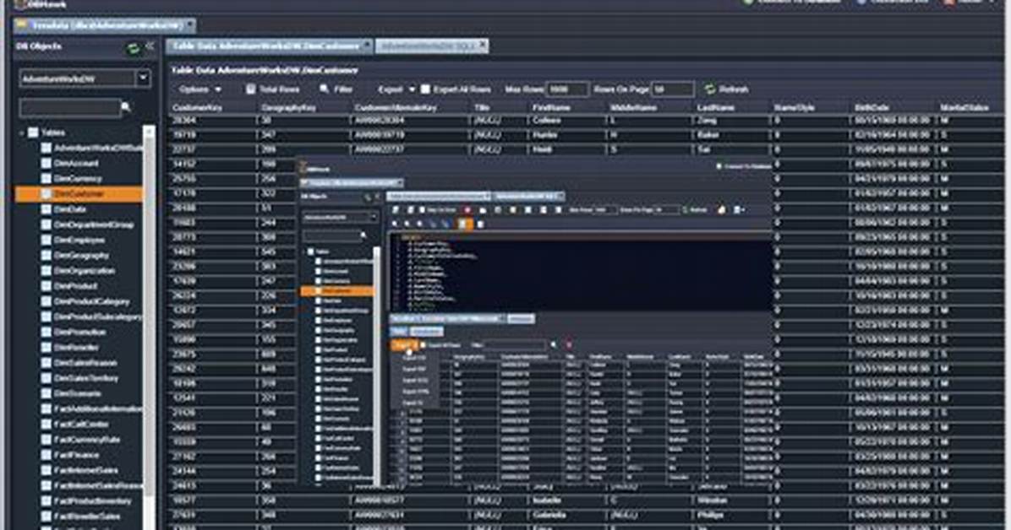Open the Export dropdown
This screenshot has height=530, width=1011.
[396, 89]
